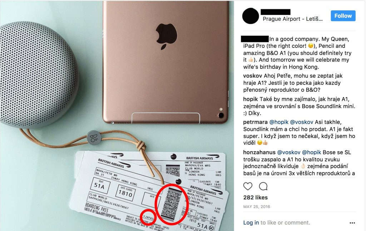
Task: Click the blue Follow button
Action: click(343, 16)
